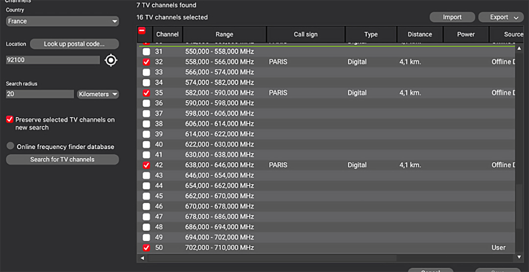Click Search for TV channels button
This screenshot has width=529, height=272.
click(x=62, y=159)
